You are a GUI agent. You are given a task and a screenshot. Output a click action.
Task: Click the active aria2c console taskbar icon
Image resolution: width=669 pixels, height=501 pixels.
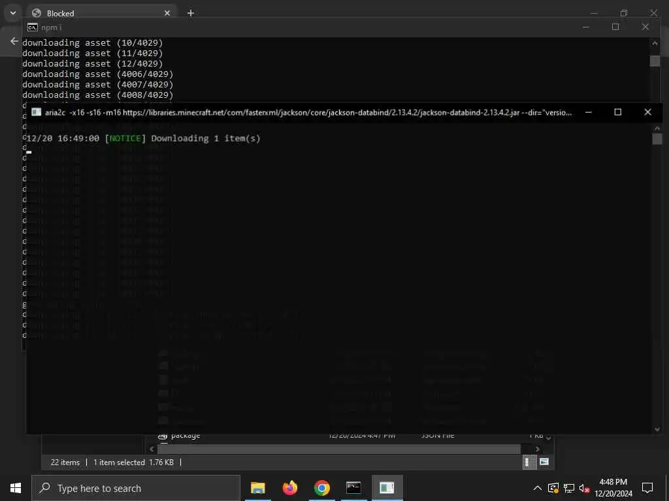387,488
